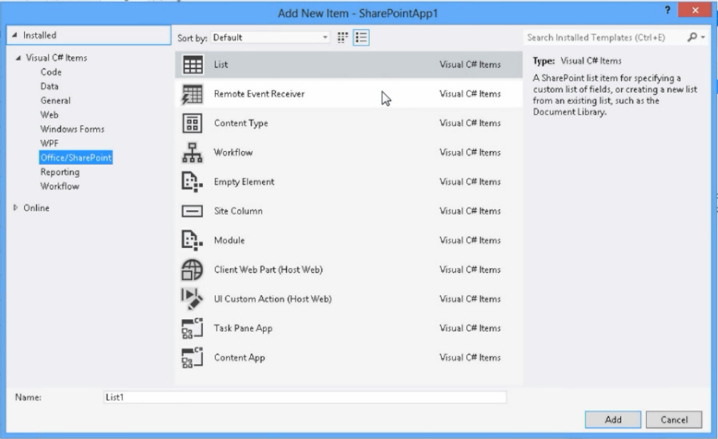Click the Task Pane App name text
This screenshot has height=439, width=718.
[x=243, y=329]
